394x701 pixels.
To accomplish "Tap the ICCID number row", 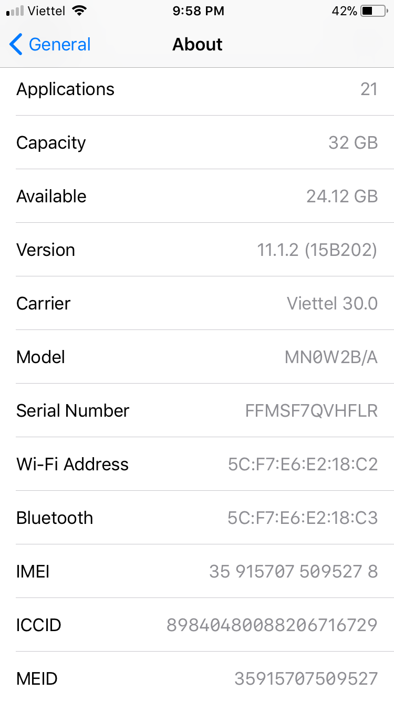I will 197,625.
